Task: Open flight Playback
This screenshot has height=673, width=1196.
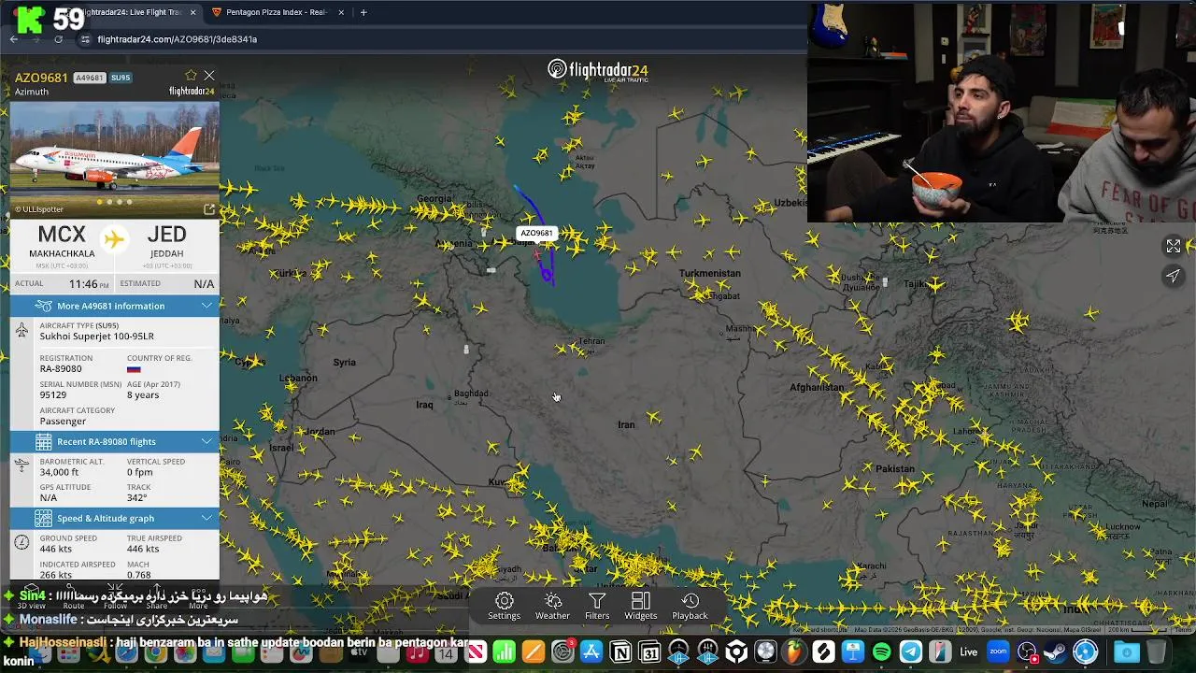Action: [x=691, y=606]
